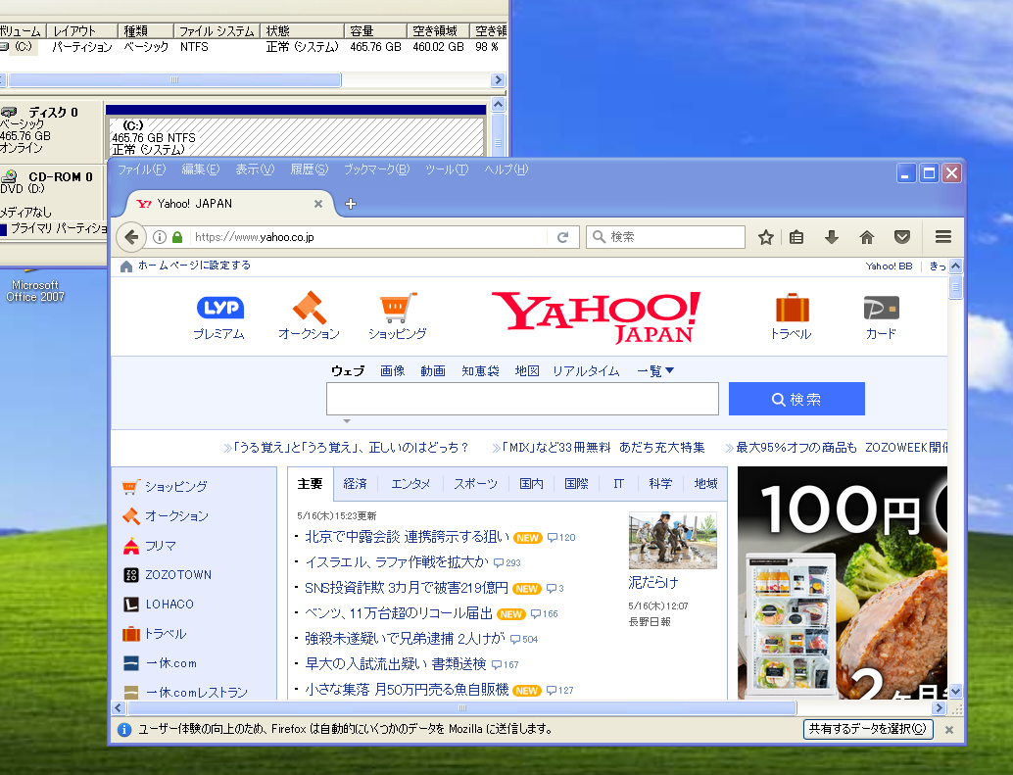The image size is (1013, 775).
Task: Open headline 北京で中露会談 連携誇示する狙い
Action: point(407,537)
